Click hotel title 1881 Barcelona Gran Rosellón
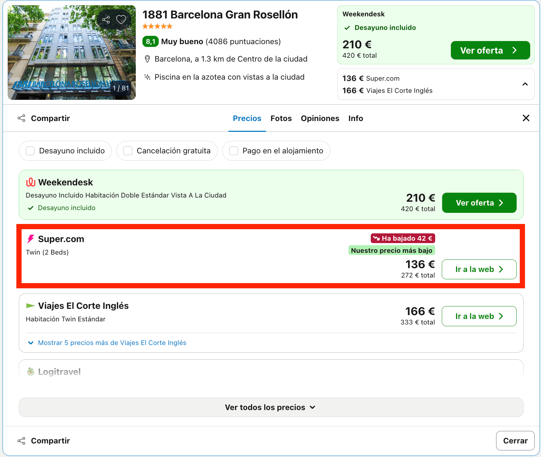Screen dimensions: 541x457 tap(220, 15)
